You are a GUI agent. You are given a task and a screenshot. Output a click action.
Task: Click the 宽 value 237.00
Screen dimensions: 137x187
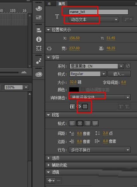tap(75, 48)
